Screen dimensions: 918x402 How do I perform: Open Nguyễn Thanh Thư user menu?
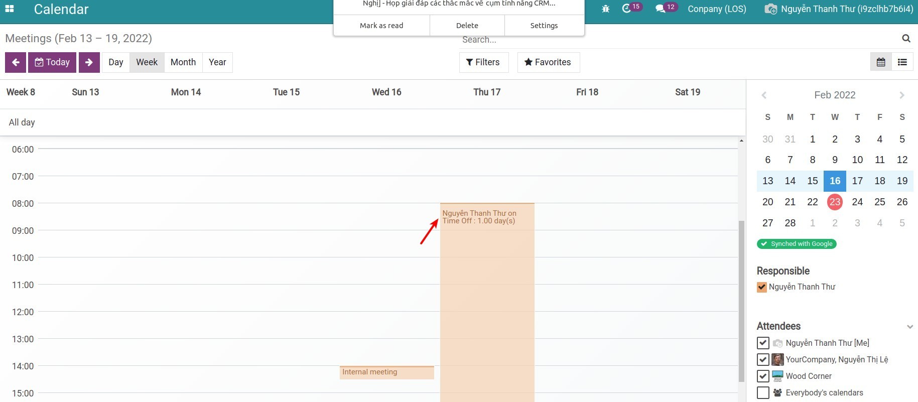point(839,9)
